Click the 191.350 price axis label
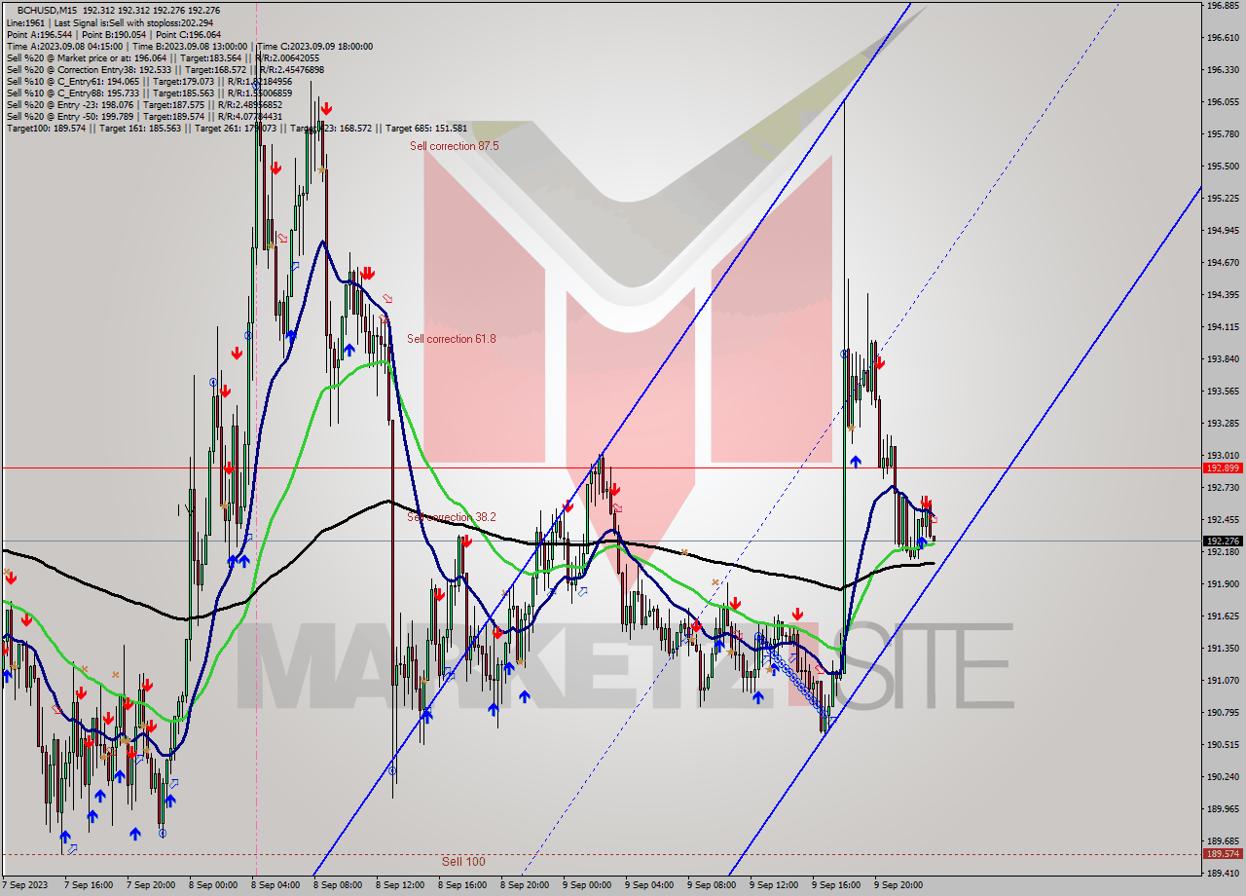Image resolution: width=1246 pixels, height=896 pixels. click(x=1222, y=649)
